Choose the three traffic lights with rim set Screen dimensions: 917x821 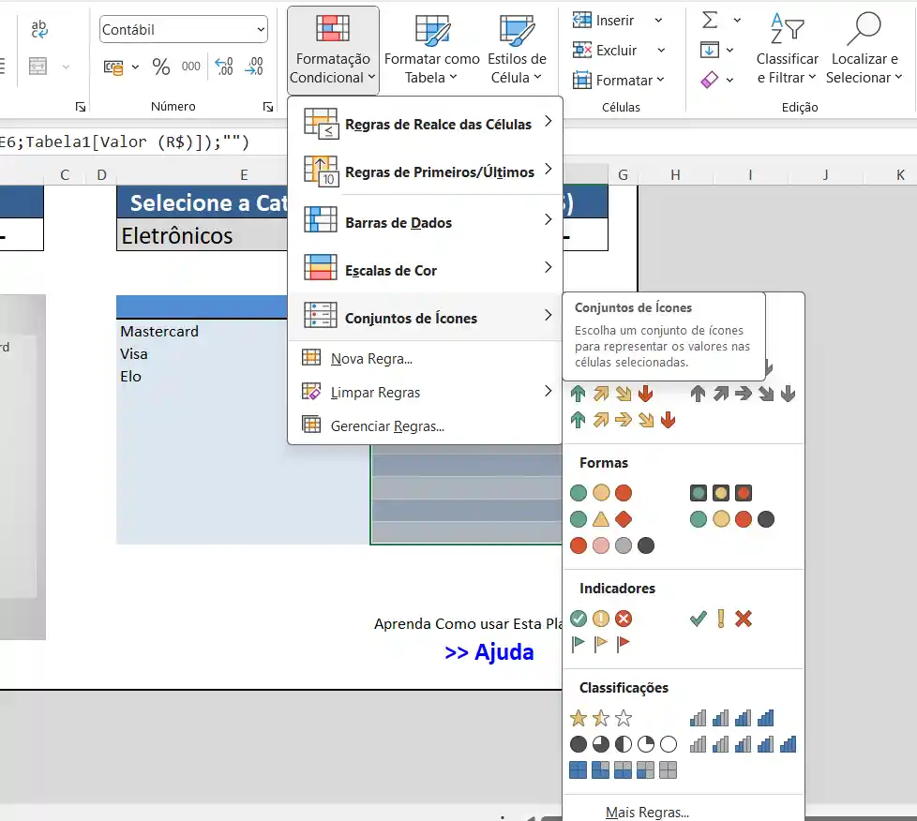[x=720, y=493]
